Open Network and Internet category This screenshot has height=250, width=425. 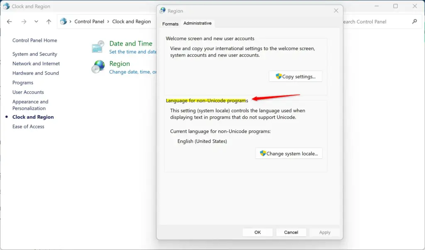36,63
